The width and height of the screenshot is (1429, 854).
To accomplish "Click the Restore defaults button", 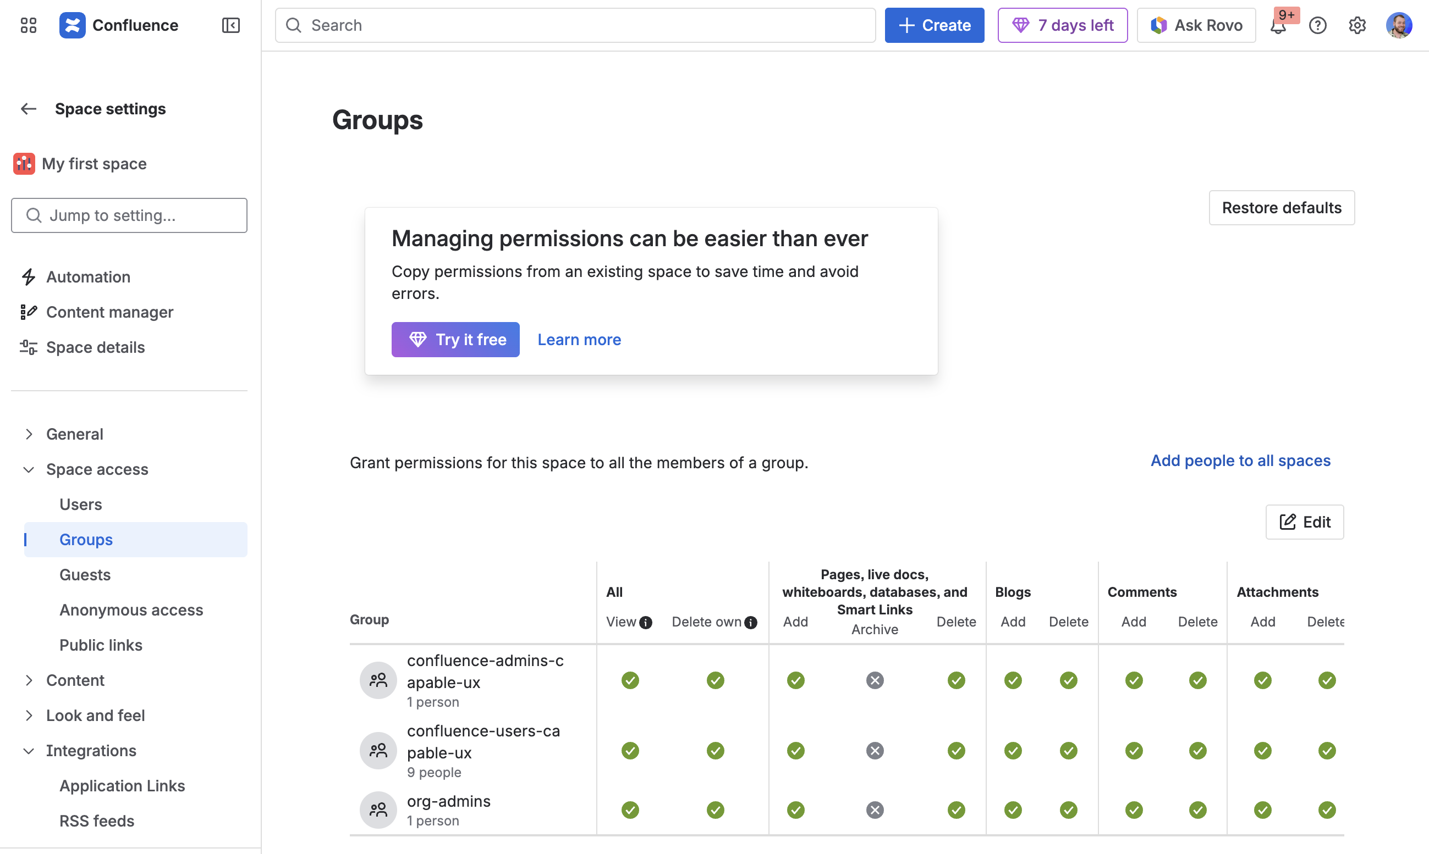I will (1281, 208).
